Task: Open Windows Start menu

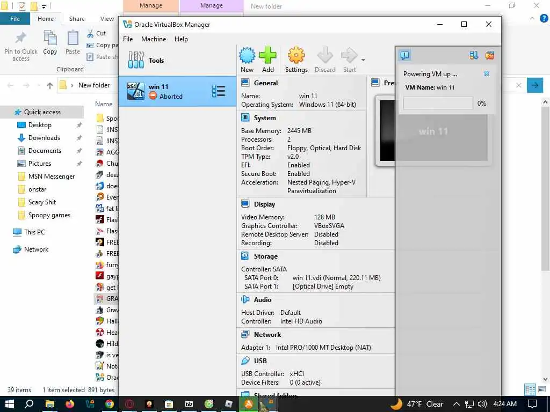Action: (10, 404)
